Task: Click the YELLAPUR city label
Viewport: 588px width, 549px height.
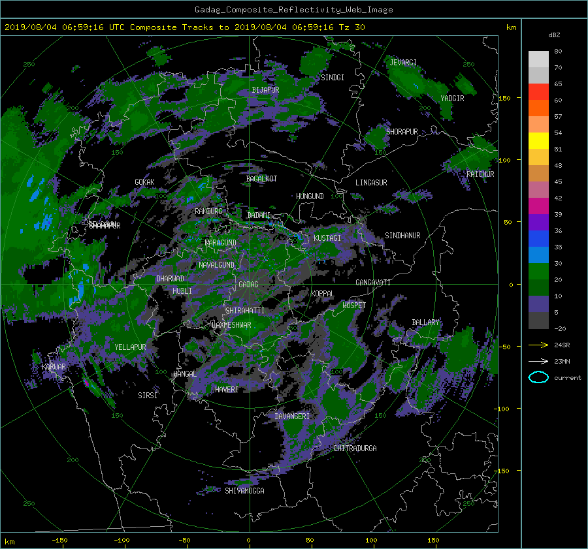Action: pos(130,347)
